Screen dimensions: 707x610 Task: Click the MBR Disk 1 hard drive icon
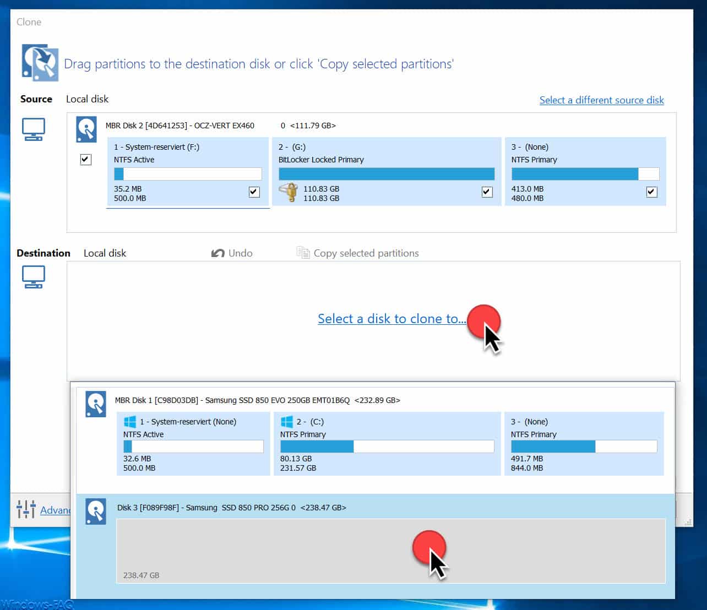tap(96, 404)
